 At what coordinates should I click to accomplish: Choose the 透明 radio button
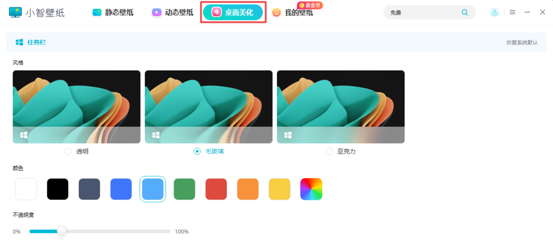point(68,151)
